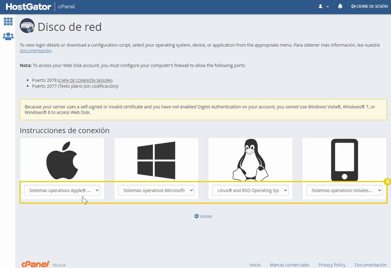Open the Inicio footer link
The image size is (391, 268).
click(x=255, y=265)
